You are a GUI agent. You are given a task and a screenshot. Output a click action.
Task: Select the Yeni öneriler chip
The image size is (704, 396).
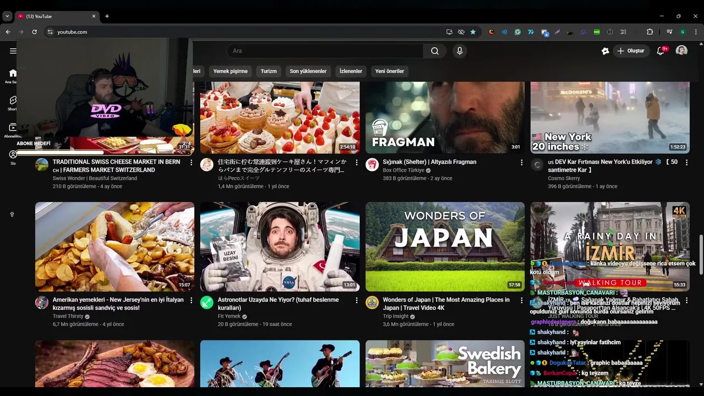tap(389, 71)
